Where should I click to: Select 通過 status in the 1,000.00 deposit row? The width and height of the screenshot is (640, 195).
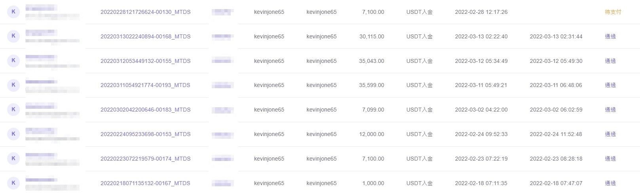[610, 183]
